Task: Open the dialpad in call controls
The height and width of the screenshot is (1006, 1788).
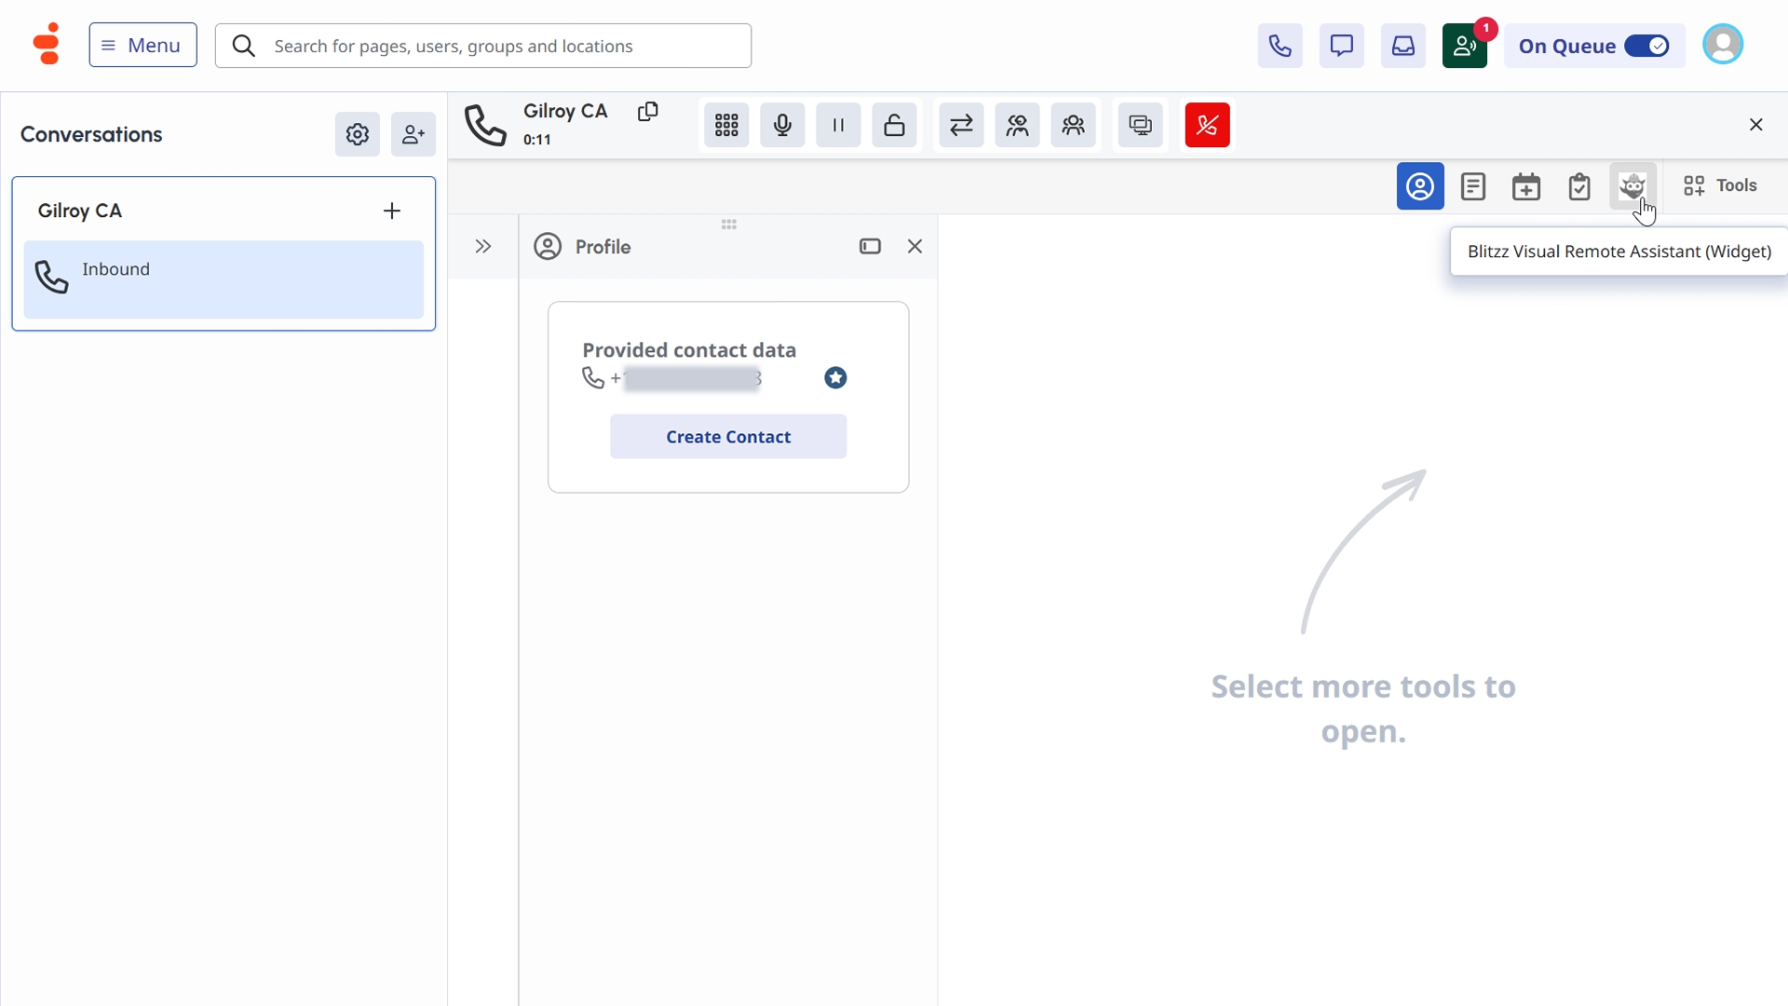Action: click(726, 125)
